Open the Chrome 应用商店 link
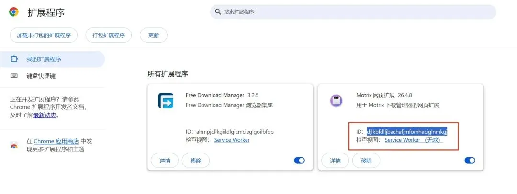The image size is (517, 194). click(x=56, y=141)
